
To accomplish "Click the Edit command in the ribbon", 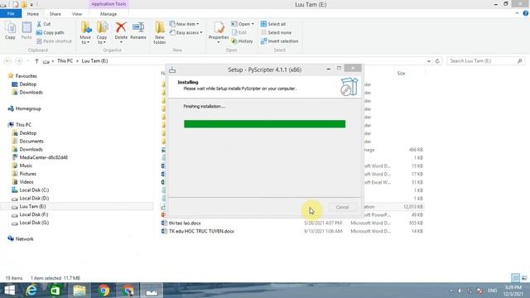I will click(239, 32).
